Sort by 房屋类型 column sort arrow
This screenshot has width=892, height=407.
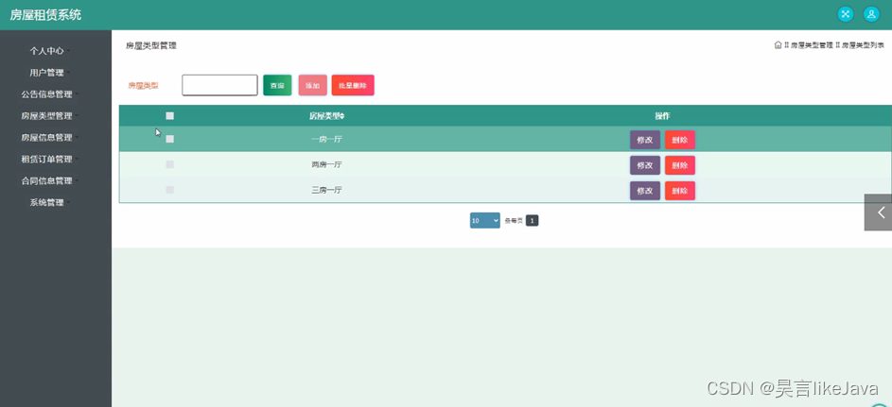341,116
